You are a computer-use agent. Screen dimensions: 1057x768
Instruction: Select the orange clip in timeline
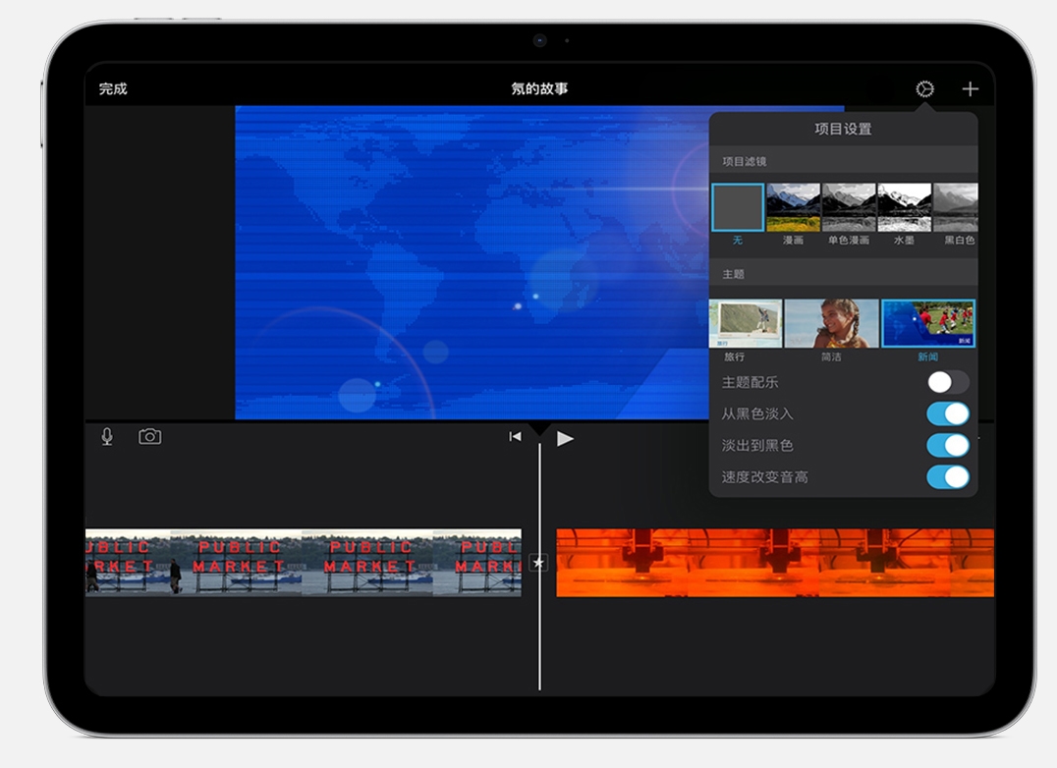774,563
